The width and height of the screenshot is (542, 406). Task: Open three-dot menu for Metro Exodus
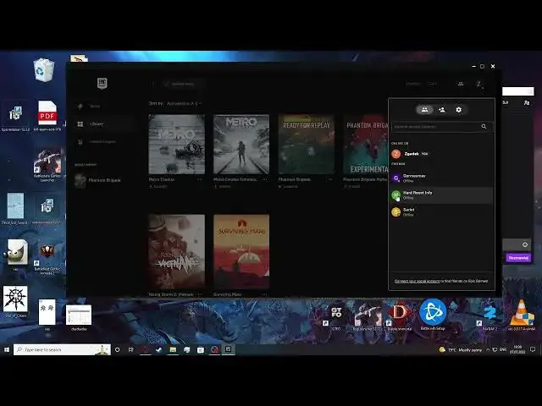pos(200,179)
